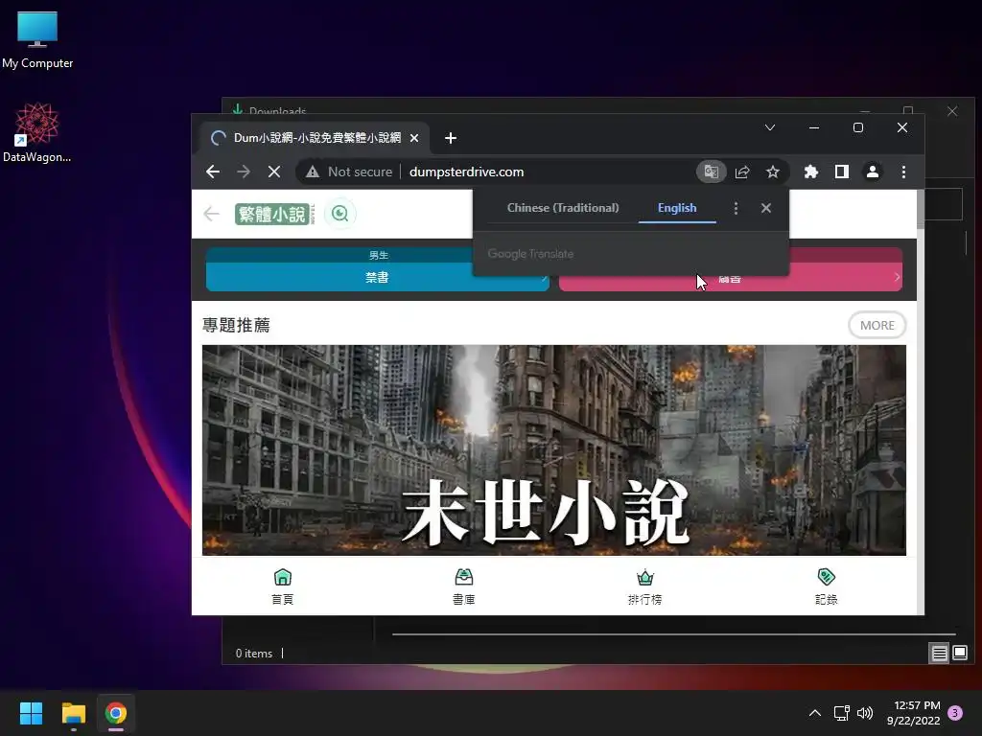
Task: Open Chrome three-dot menu
Action: click(903, 172)
